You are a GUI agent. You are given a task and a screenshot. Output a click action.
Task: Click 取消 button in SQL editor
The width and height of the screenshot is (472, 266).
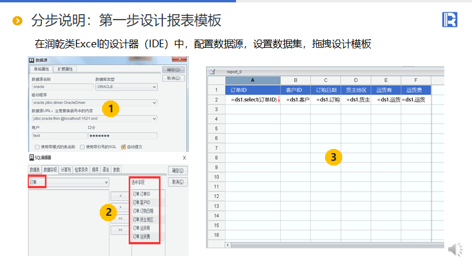[x=176, y=182]
